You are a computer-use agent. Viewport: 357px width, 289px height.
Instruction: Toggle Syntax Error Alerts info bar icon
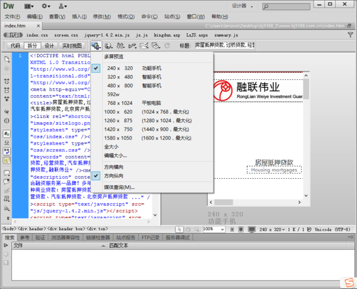pyautogui.click(x=7, y=160)
